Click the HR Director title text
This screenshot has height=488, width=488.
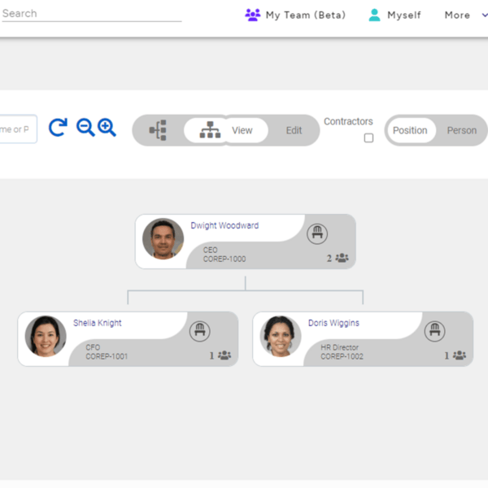coord(339,347)
